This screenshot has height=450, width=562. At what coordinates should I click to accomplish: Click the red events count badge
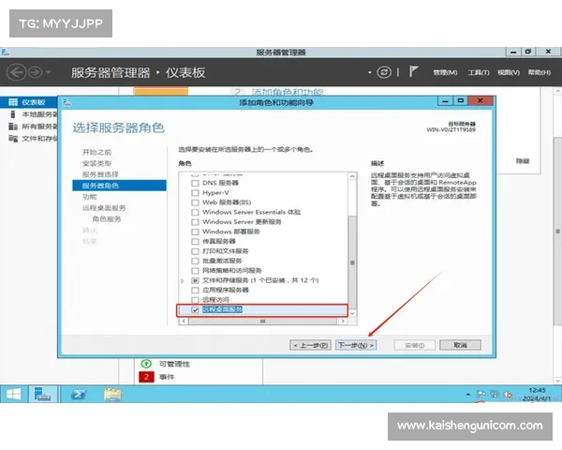pos(145,376)
